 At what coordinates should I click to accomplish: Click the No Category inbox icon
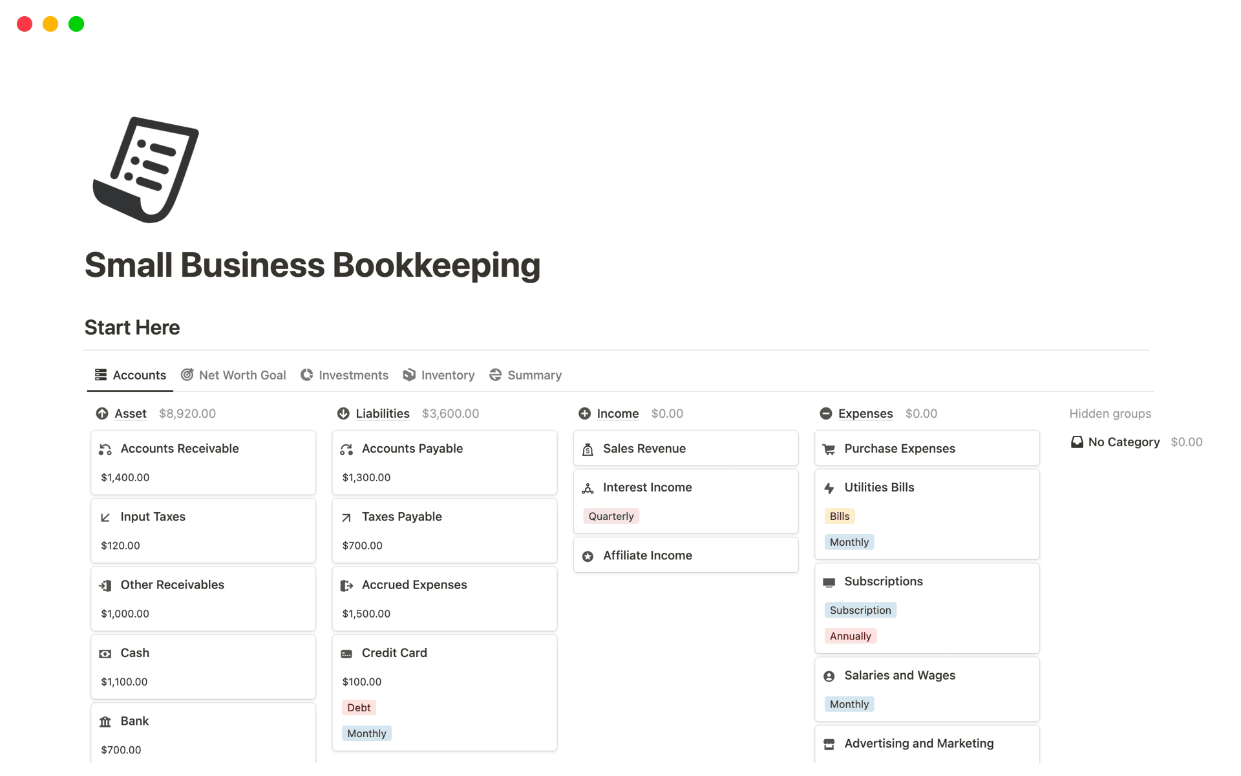(1077, 442)
